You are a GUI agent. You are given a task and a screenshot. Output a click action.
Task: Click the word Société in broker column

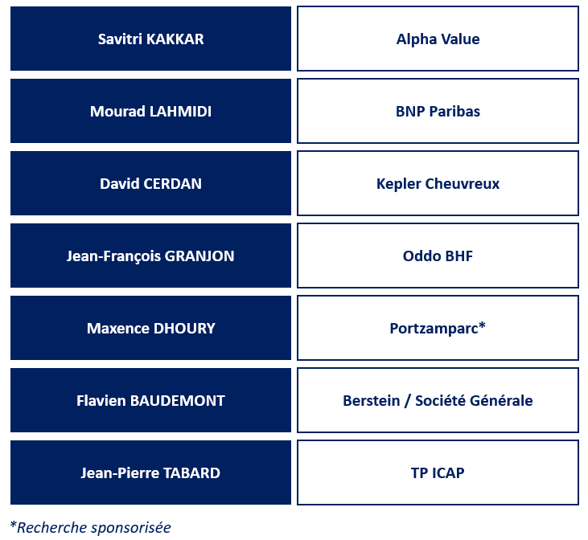[440, 400]
